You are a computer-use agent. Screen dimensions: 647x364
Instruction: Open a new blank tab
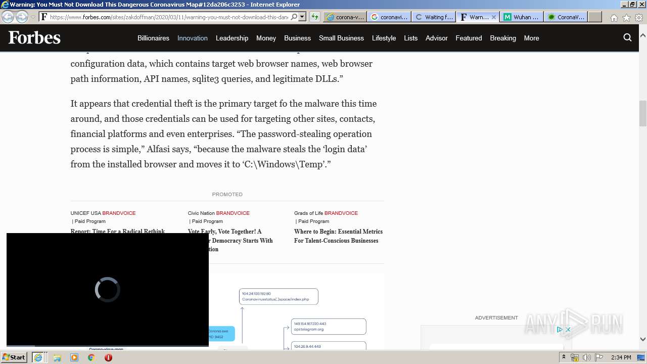(595, 17)
